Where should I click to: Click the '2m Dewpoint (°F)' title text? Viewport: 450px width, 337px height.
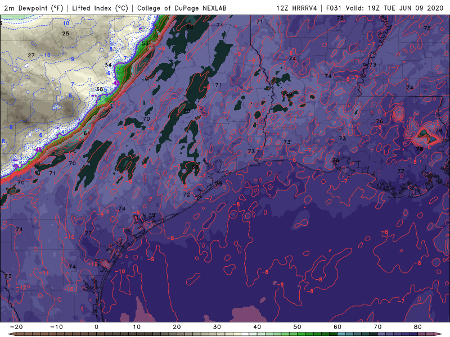point(34,8)
